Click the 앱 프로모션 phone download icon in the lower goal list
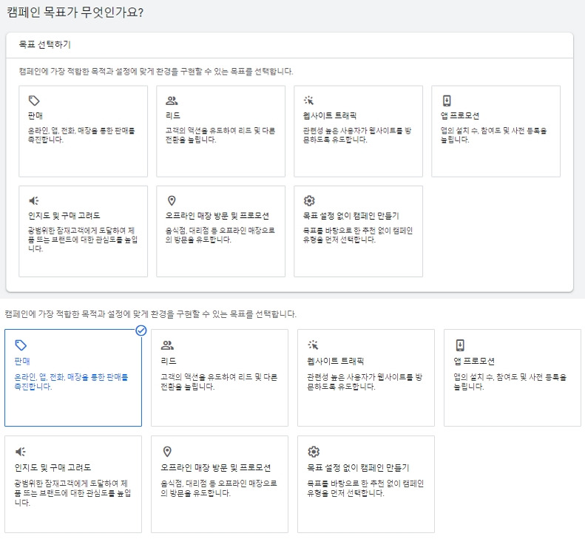The image size is (585, 539). [460, 345]
